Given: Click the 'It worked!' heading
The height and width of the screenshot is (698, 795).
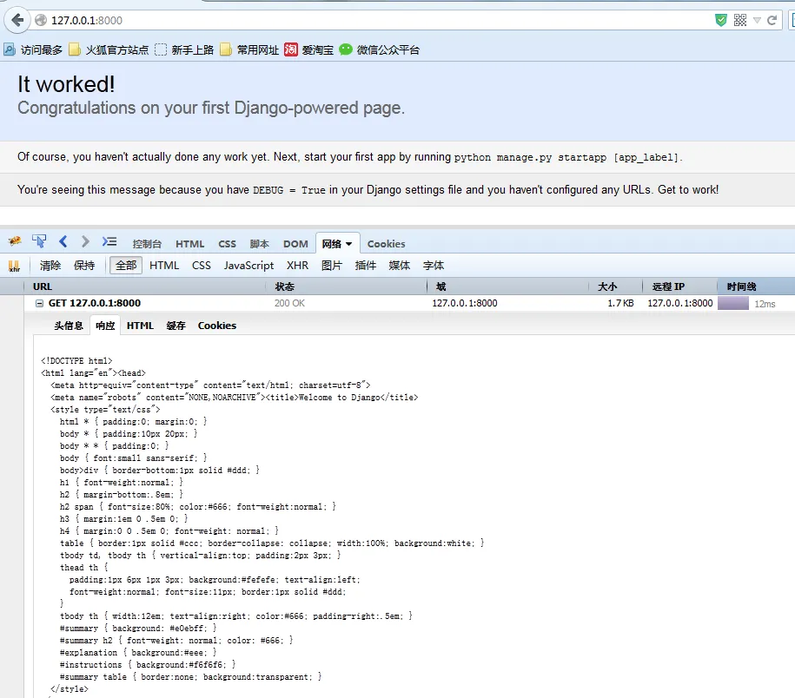Looking at the screenshot, I should click(66, 84).
